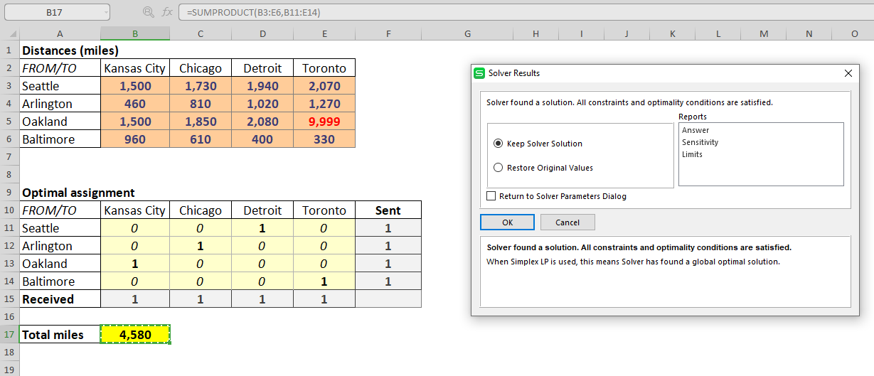Open the Name Box dropdown arrow
The image size is (874, 376).
tap(106, 12)
